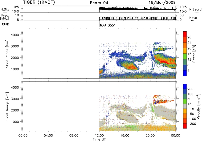203x141 pixels.
Task: Click the '20' value on Power colorbar
Action: click(x=189, y=48)
